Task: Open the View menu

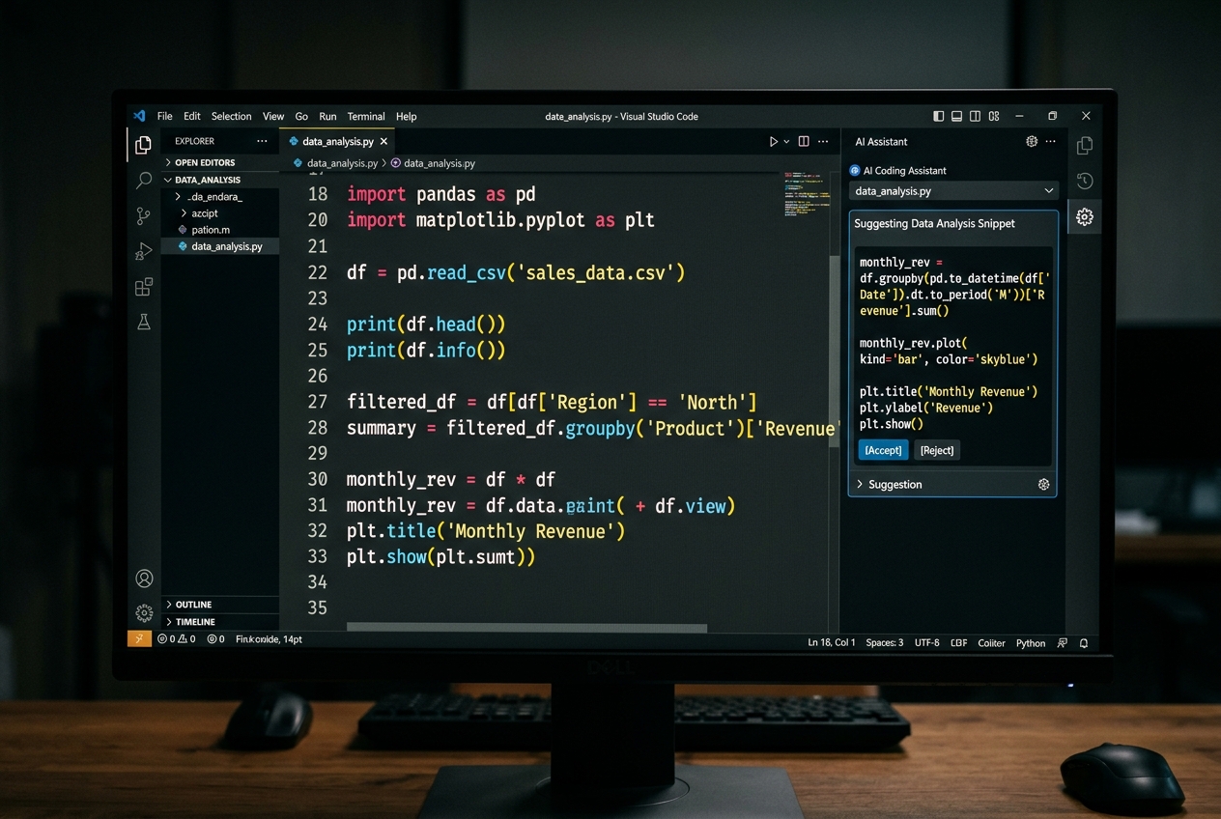Action: [273, 116]
